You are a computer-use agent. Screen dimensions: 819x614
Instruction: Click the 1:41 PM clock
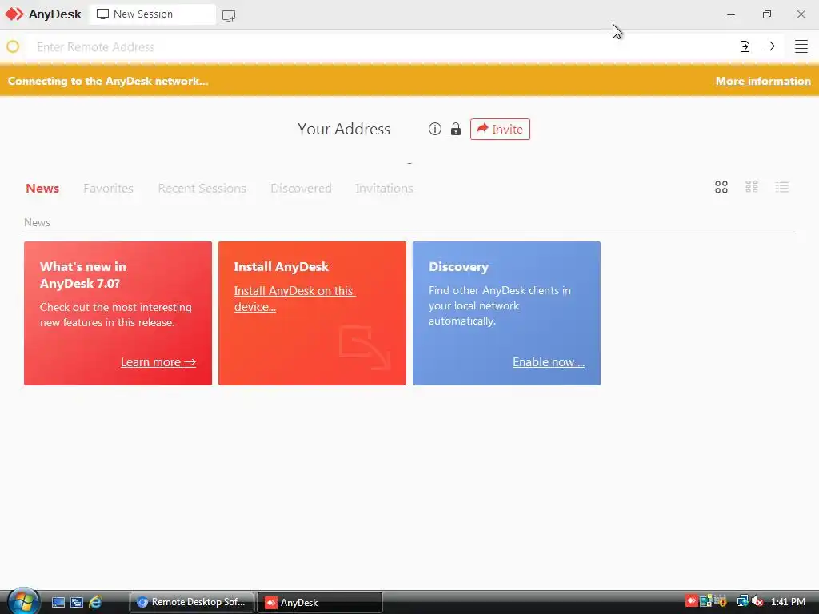click(x=788, y=601)
